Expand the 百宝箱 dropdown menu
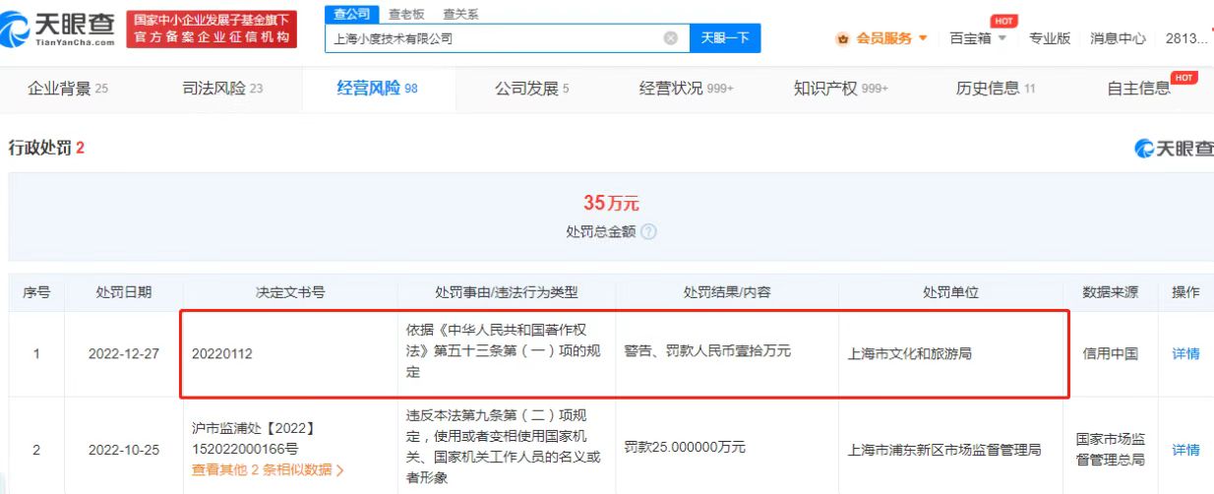The height and width of the screenshot is (494, 1214). tap(978, 38)
